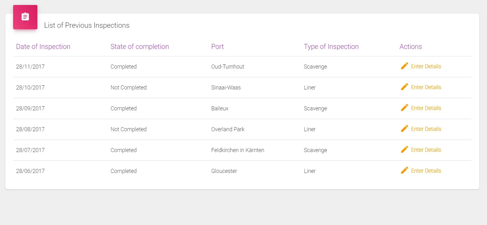
Task: Sort the table by Port header
Action: pyautogui.click(x=217, y=46)
